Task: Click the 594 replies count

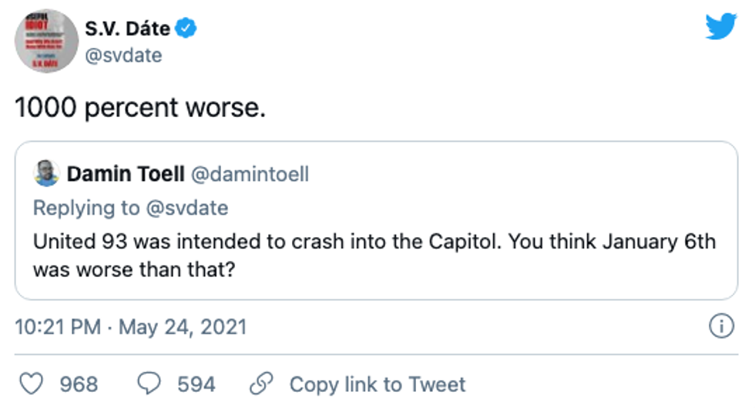Action: click(x=196, y=383)
